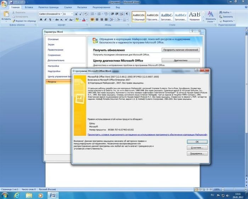
Task: Expand the styles gallery list
Action: (203, 21)
